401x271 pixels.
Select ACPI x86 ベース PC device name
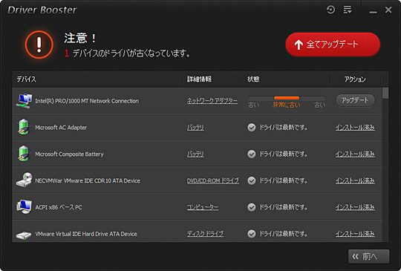(x=59, y=207)
